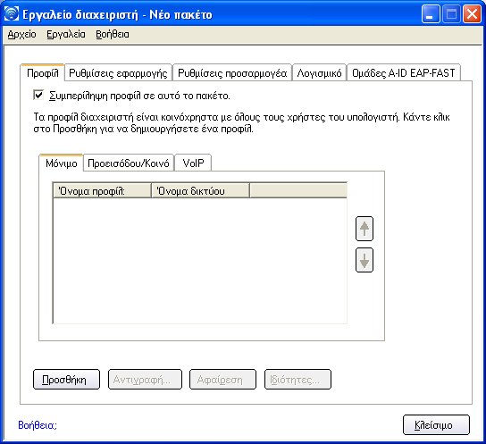Select the Προεισόδου/Κοινό sub-tab
The height and width of the screenshot is (444, 486).
click(129, 163)
